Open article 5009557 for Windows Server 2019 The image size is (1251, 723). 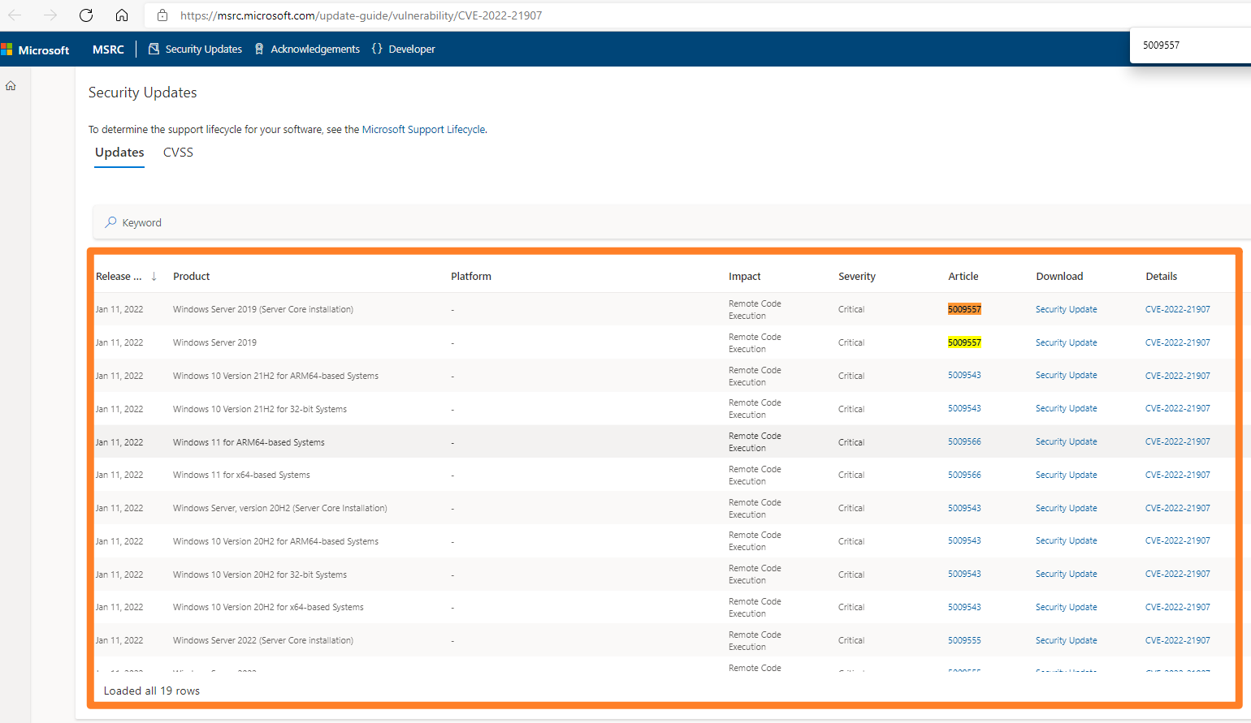click(x=964, y=342)
